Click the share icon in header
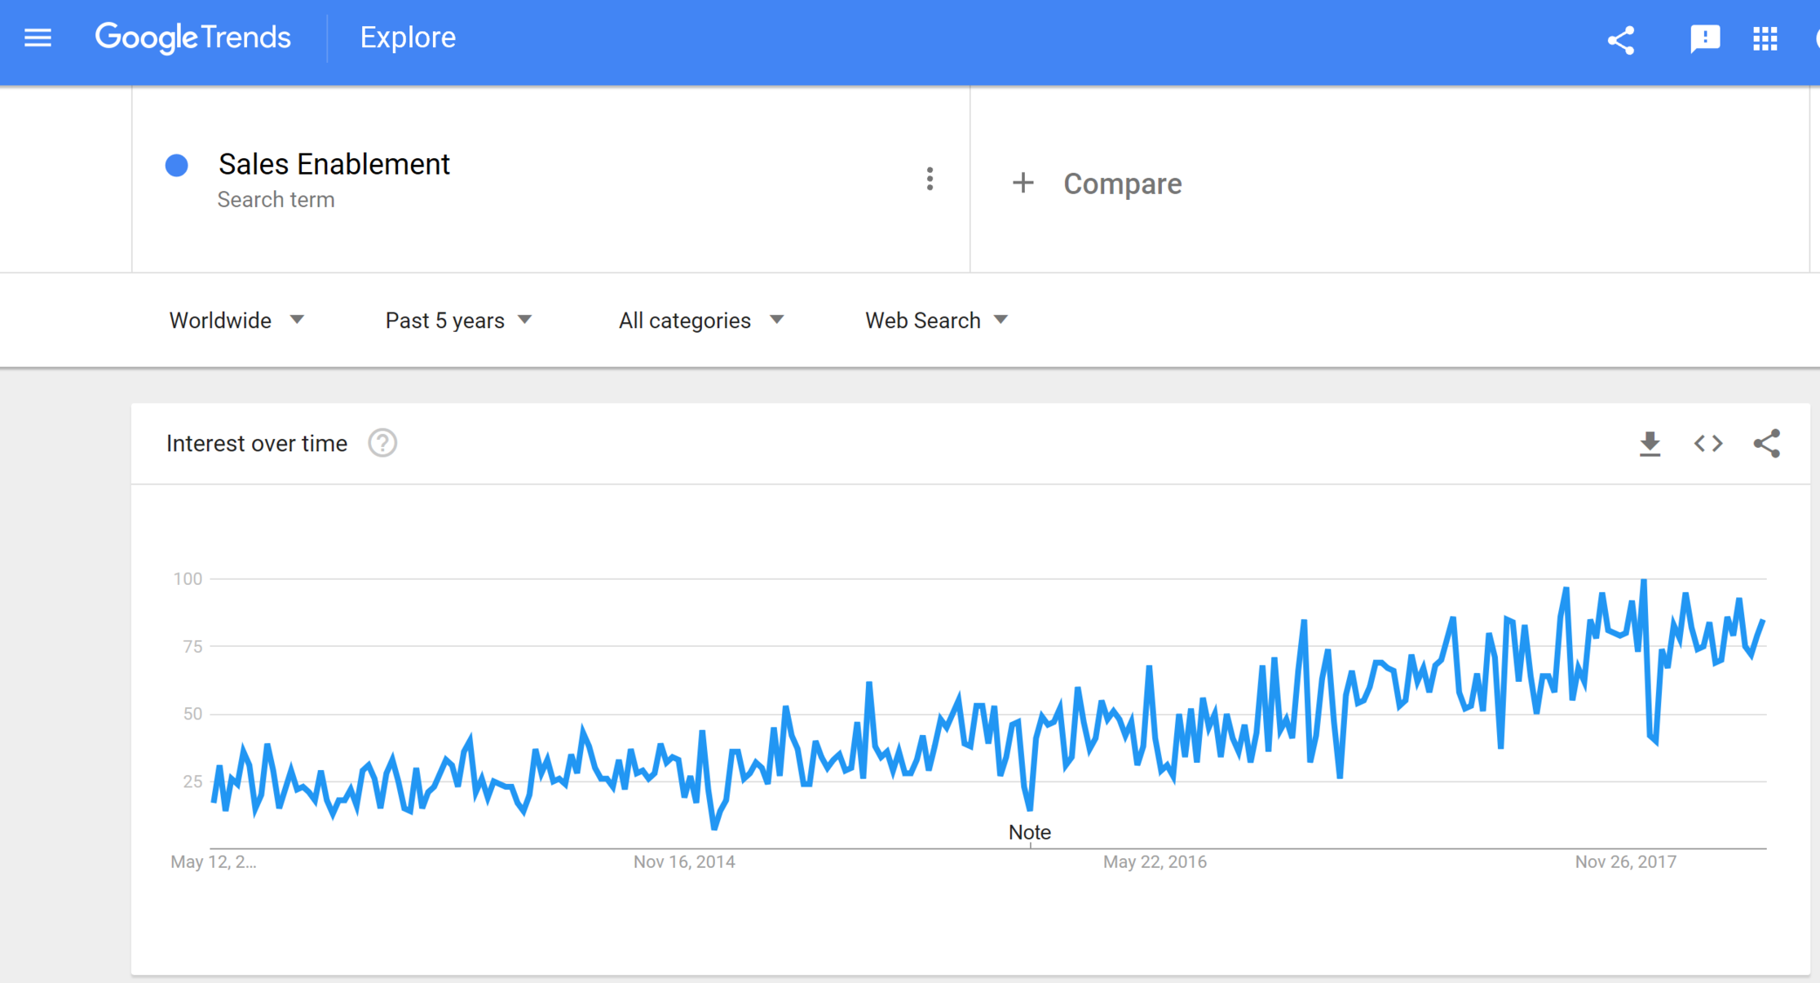The width and height of the screenshot is (1820, 983). coord(1621,39)
